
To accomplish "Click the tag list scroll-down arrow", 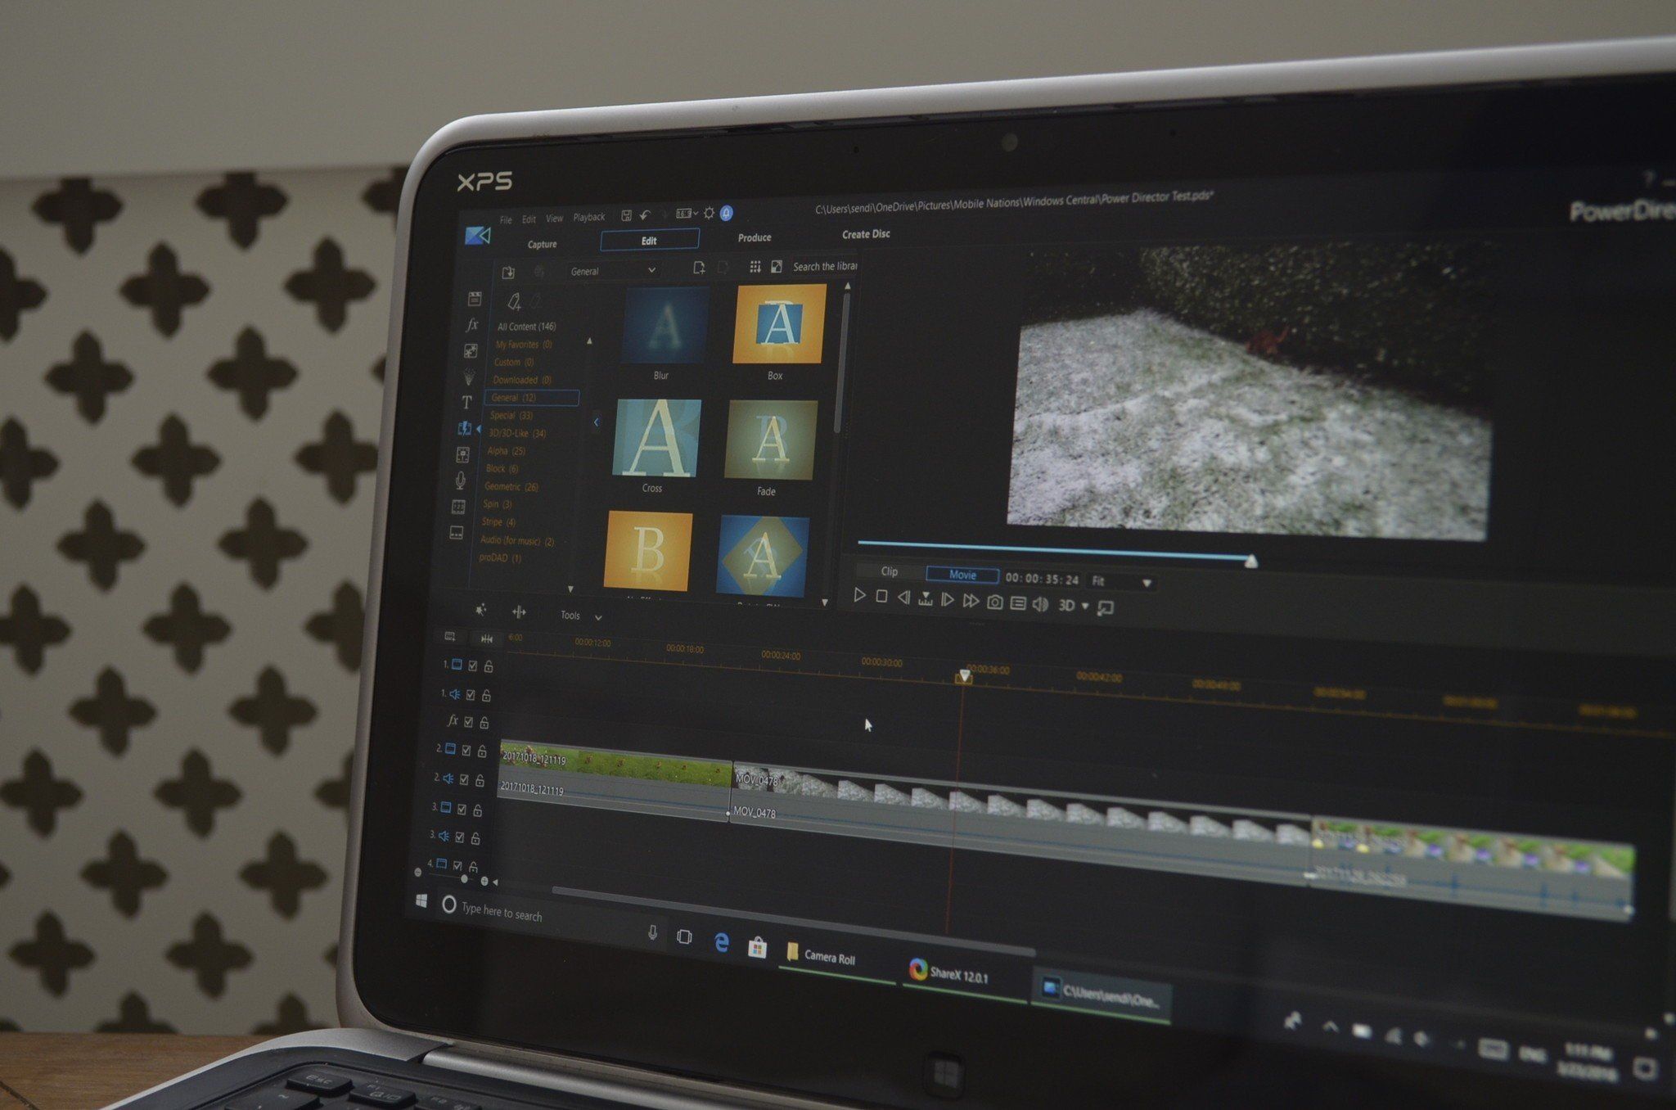I will pos(570,589).
